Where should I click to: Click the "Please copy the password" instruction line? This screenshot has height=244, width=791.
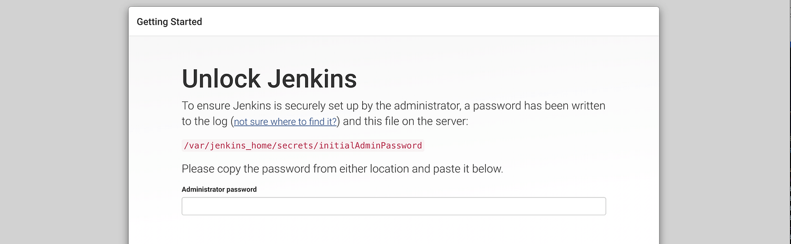(342, 169)
